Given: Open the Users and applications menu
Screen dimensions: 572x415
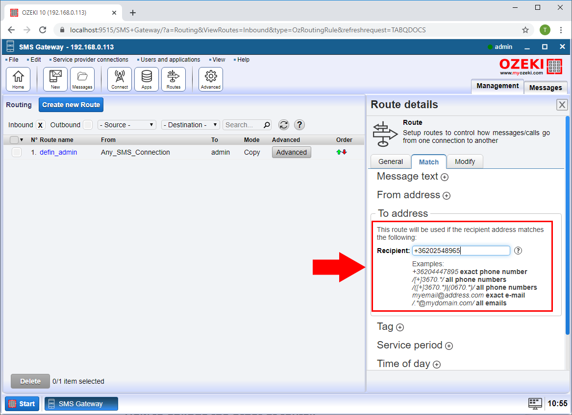Looking at the screenshot, I should coord(171,60).
